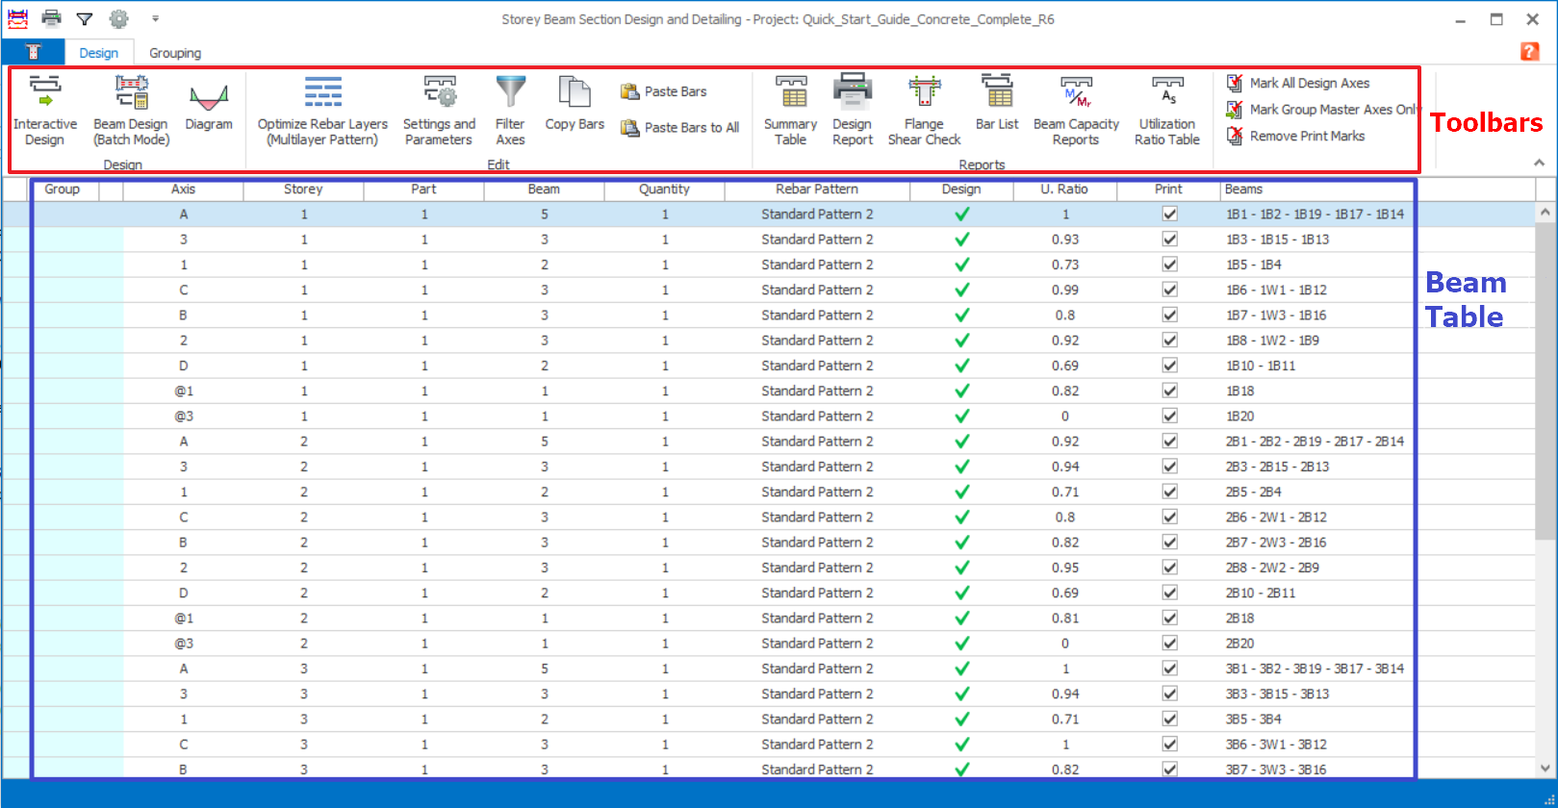Open Beam Capacity Reports

(x=1076, y=111)
